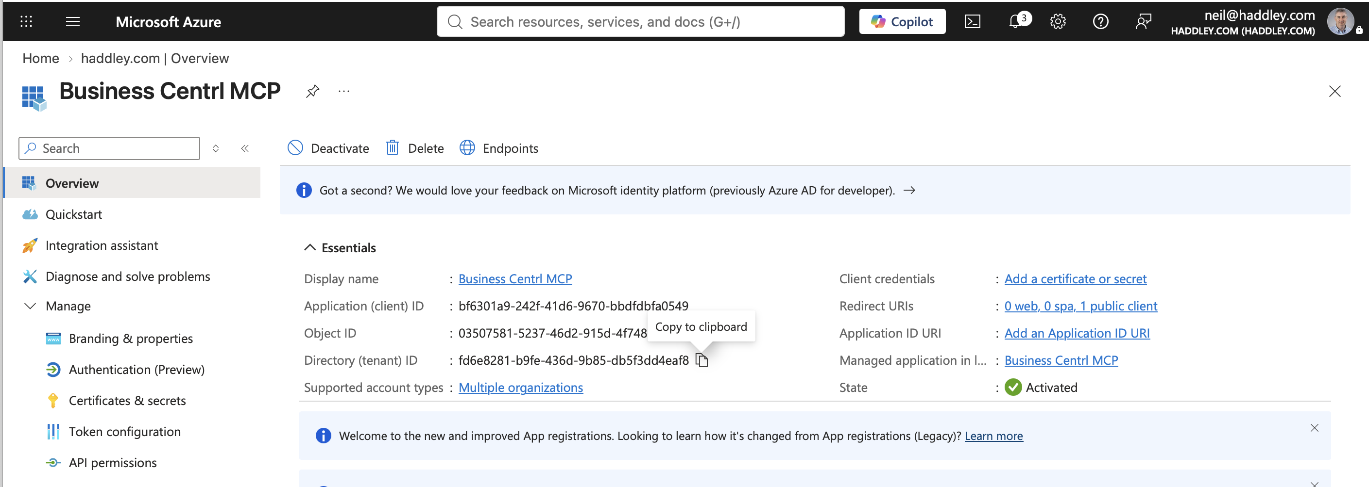
Task: Pin Business Centrl MCP to dashboard
Action: pyautogui.click(x=312, y=91)
